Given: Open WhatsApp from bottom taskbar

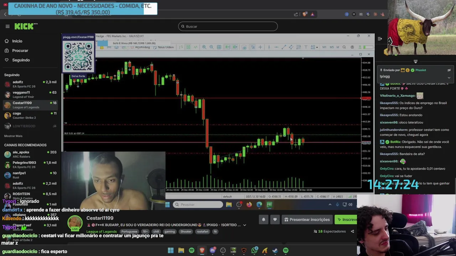Looking at the screenshot, I should pyautogui.click(x=254, y=250).
